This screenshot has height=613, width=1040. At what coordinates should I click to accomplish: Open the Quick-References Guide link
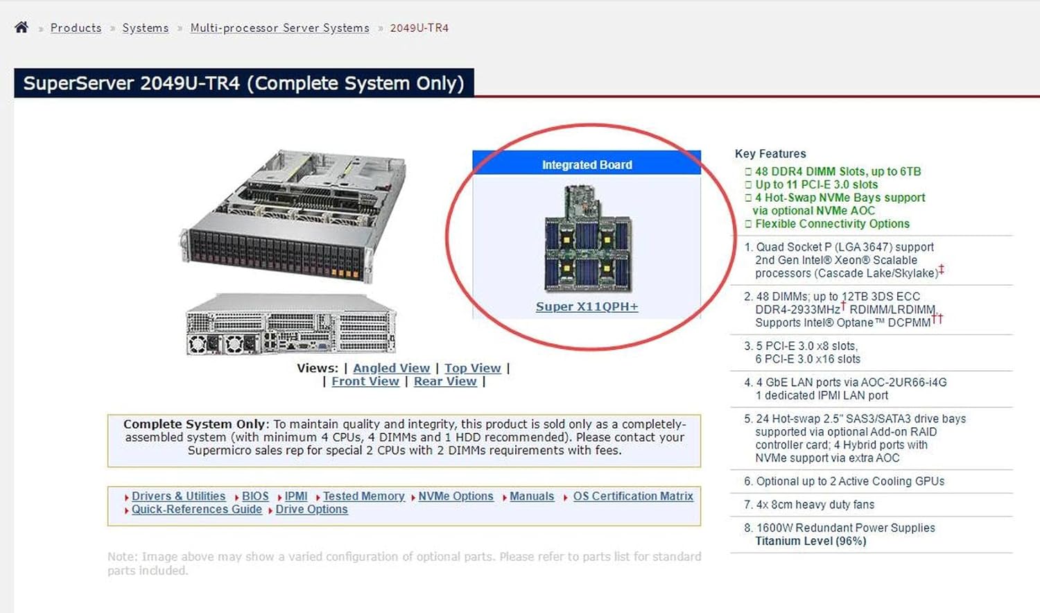[x=197, y=510]
